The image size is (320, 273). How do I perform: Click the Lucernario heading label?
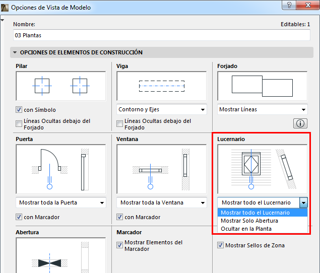[x=231, y=139]
